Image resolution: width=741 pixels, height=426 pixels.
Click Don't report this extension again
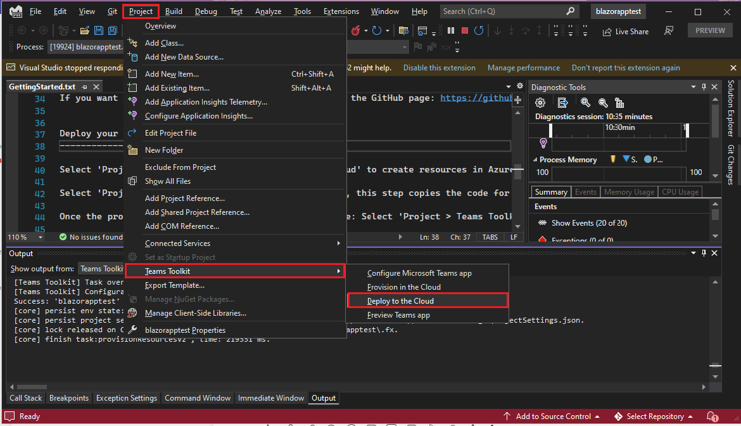pyautogui.click(x=626, y=68)
